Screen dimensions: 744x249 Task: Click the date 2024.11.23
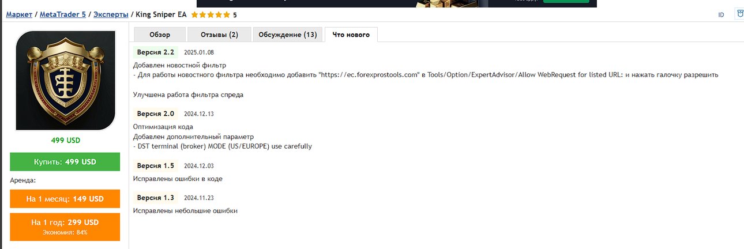pos(199,198)
